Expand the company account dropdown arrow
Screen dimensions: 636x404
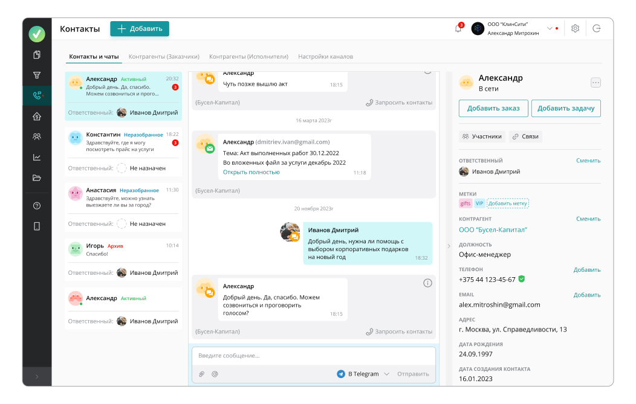click(550, 28)
